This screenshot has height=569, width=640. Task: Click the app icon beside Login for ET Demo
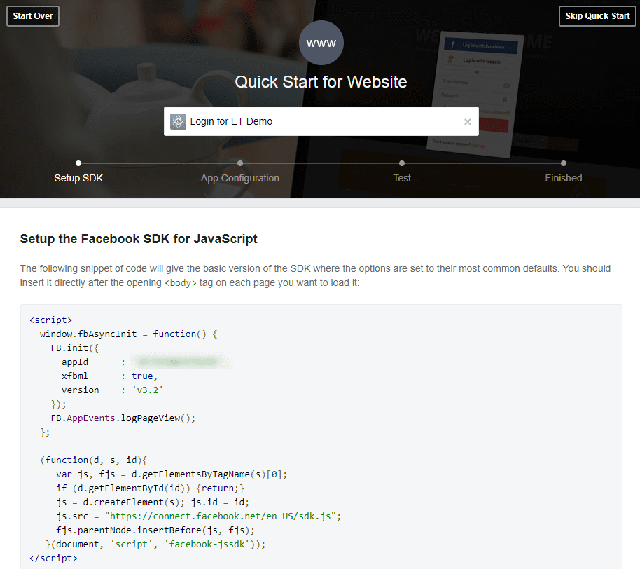point(178,121)
